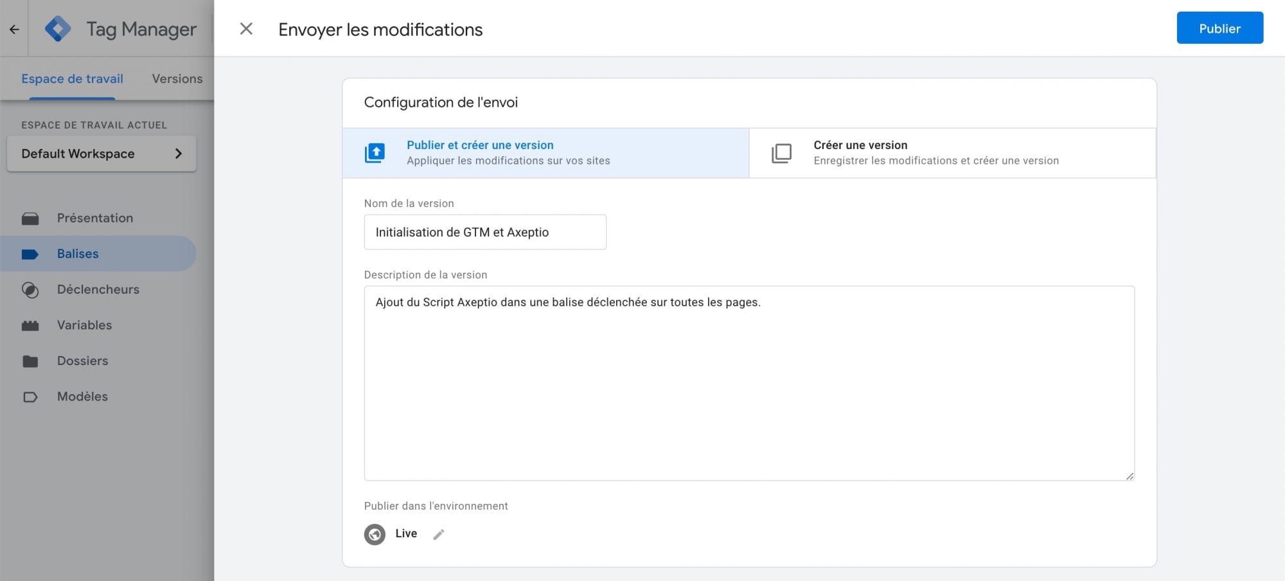Viewport: 1285px width, 581px height.
Task: Switch to the Versions tab
Action: point(177,78)
